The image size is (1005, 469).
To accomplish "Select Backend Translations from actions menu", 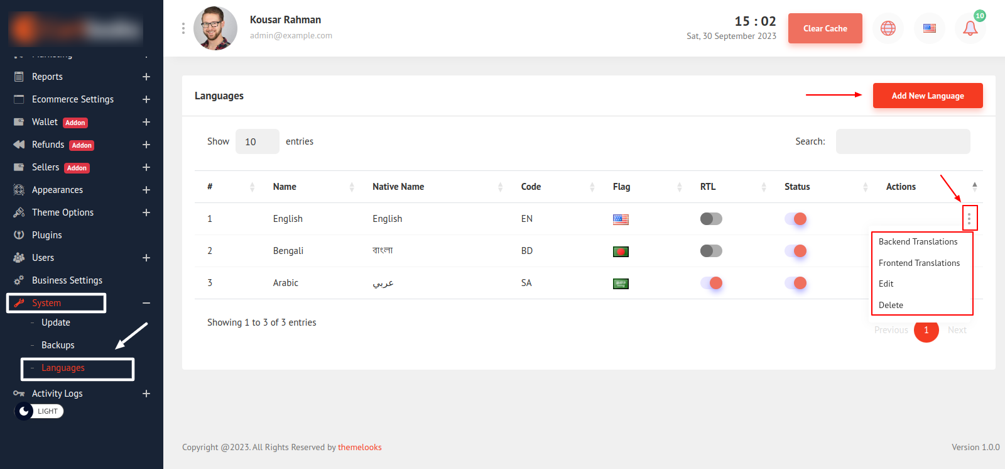I will click(918, 241).
